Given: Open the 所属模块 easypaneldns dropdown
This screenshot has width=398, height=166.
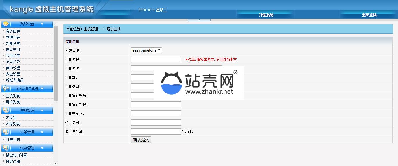Looking at the screenshot, I should (146, 50).
